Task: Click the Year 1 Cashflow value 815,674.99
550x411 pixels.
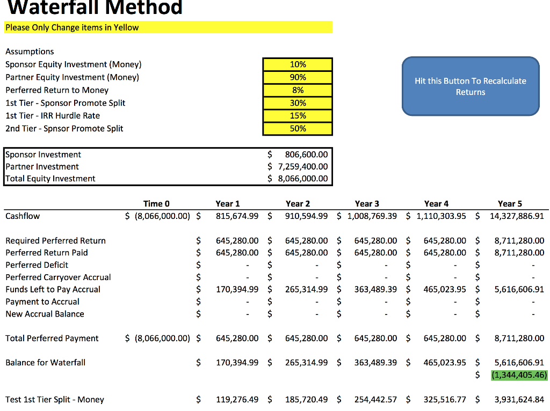Action: coord(237,216)
